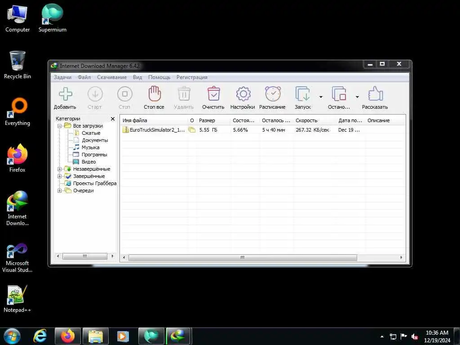Stop all downloads with Стоп все

point(155,93)
